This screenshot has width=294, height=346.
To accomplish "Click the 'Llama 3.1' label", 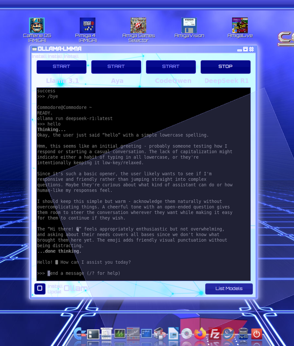I will tap(62, 81).
